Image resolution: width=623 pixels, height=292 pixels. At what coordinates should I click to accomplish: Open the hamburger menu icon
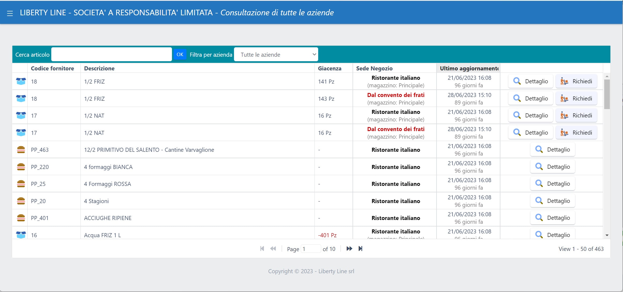pos(10,13)
